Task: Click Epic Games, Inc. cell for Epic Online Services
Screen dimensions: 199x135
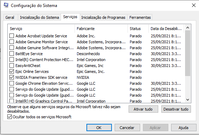Action: click(91, 72)
